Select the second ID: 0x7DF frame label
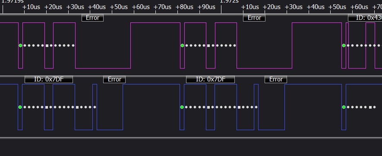 [x=211, y=79]
